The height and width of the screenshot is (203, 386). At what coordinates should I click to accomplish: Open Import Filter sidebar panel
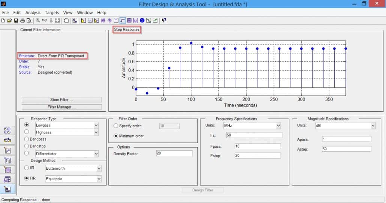[7, 179]
